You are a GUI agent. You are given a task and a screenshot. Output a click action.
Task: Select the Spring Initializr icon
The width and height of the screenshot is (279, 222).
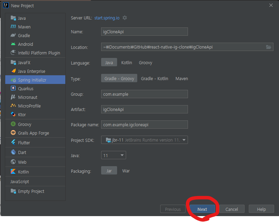click(x=13, y=80)
